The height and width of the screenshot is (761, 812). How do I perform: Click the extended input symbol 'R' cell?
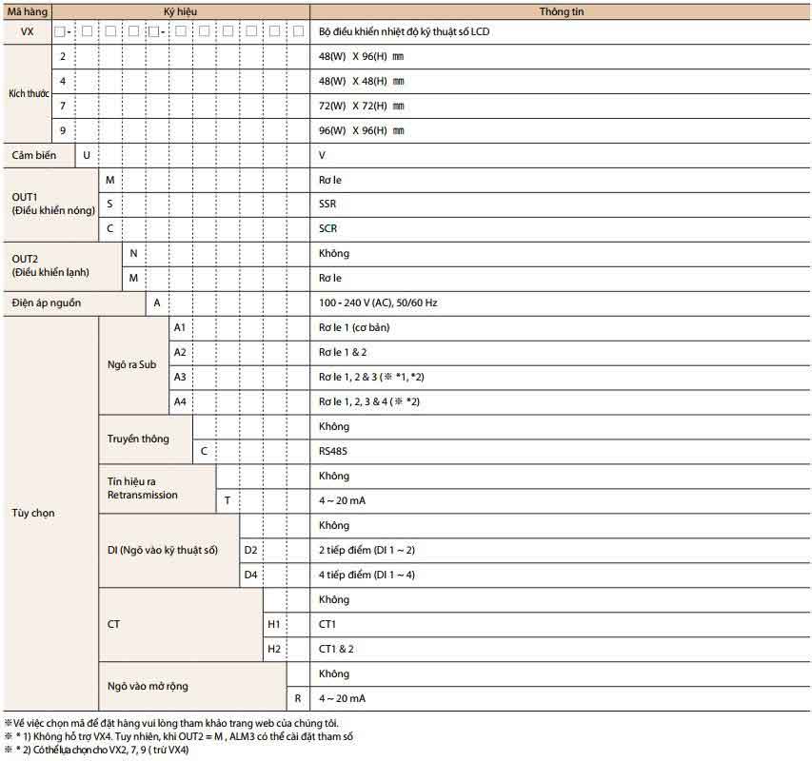coord(298,698)
